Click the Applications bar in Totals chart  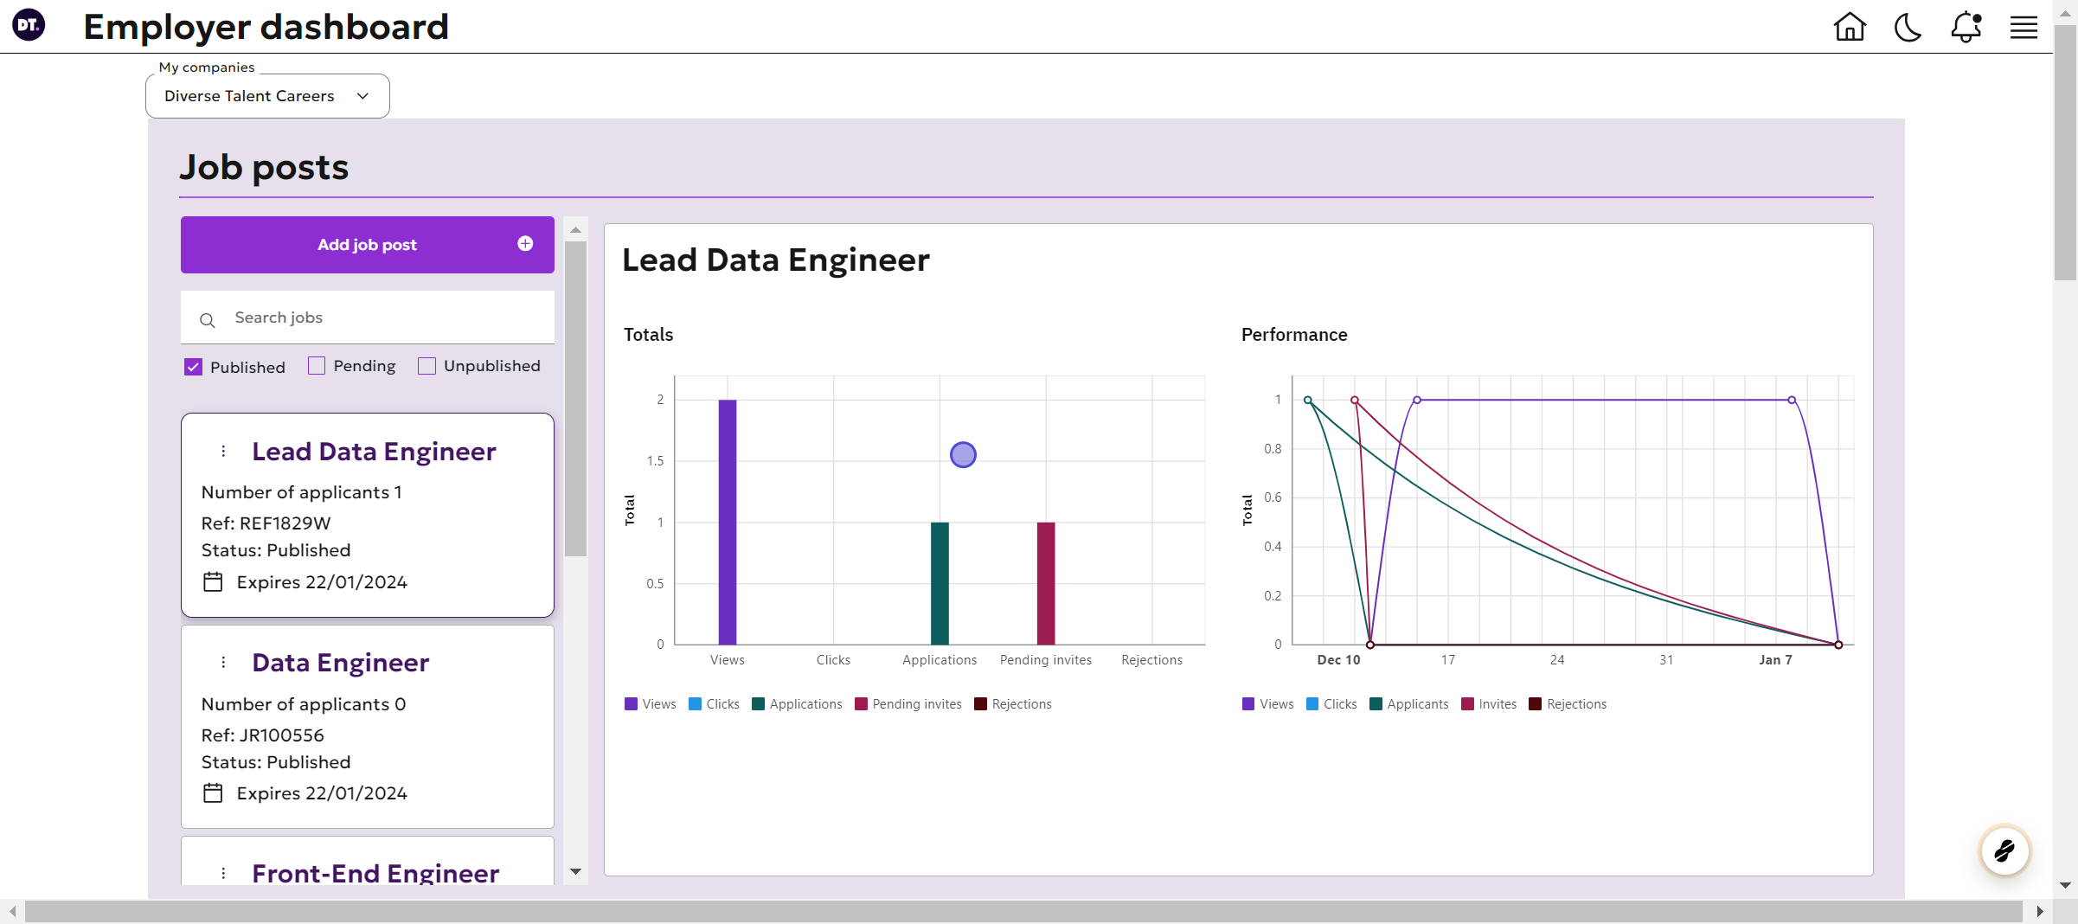click(x=940, y=583)
